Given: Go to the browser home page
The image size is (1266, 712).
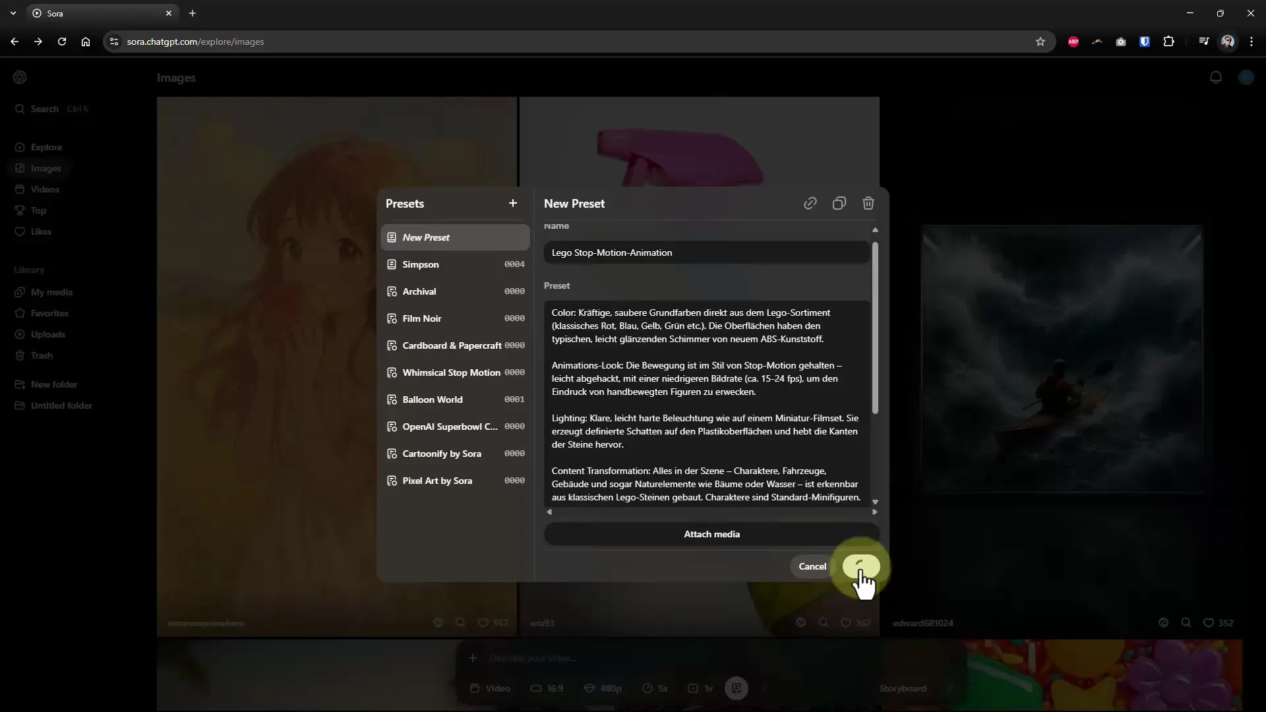Looking at the screenshot, I should pyautogui.click(x=86, y=42).
